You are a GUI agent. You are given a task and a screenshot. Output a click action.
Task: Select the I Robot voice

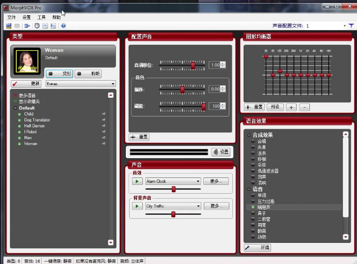(30, 132)
